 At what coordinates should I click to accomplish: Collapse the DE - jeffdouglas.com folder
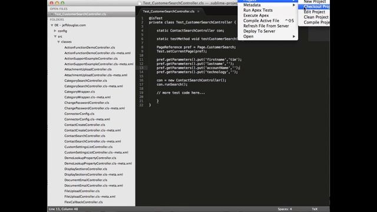[52, 25]
